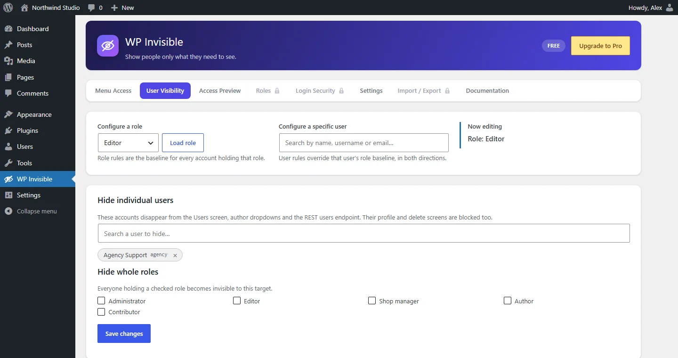Click the WP Invisible purple logo badge
The height and width of the screenshot is (358, 678).
[x=108, y=46]
